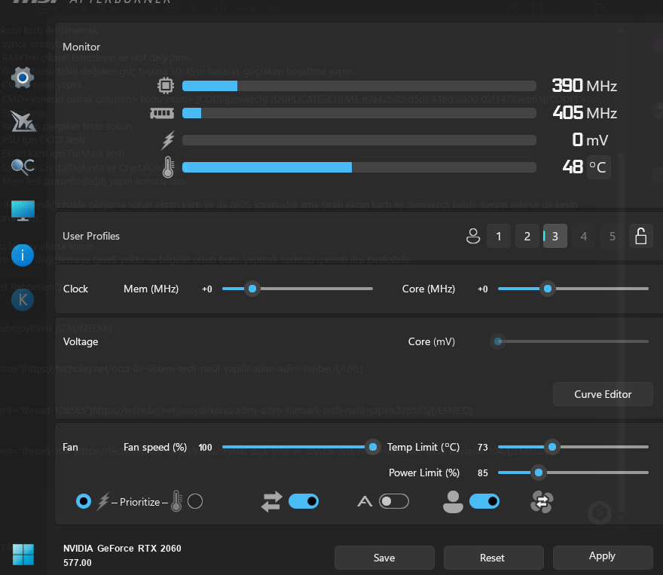The height and width of the screenshot is (575, 663).
Task: Click the auto fan 'A' icon
Action: [365, 502]
